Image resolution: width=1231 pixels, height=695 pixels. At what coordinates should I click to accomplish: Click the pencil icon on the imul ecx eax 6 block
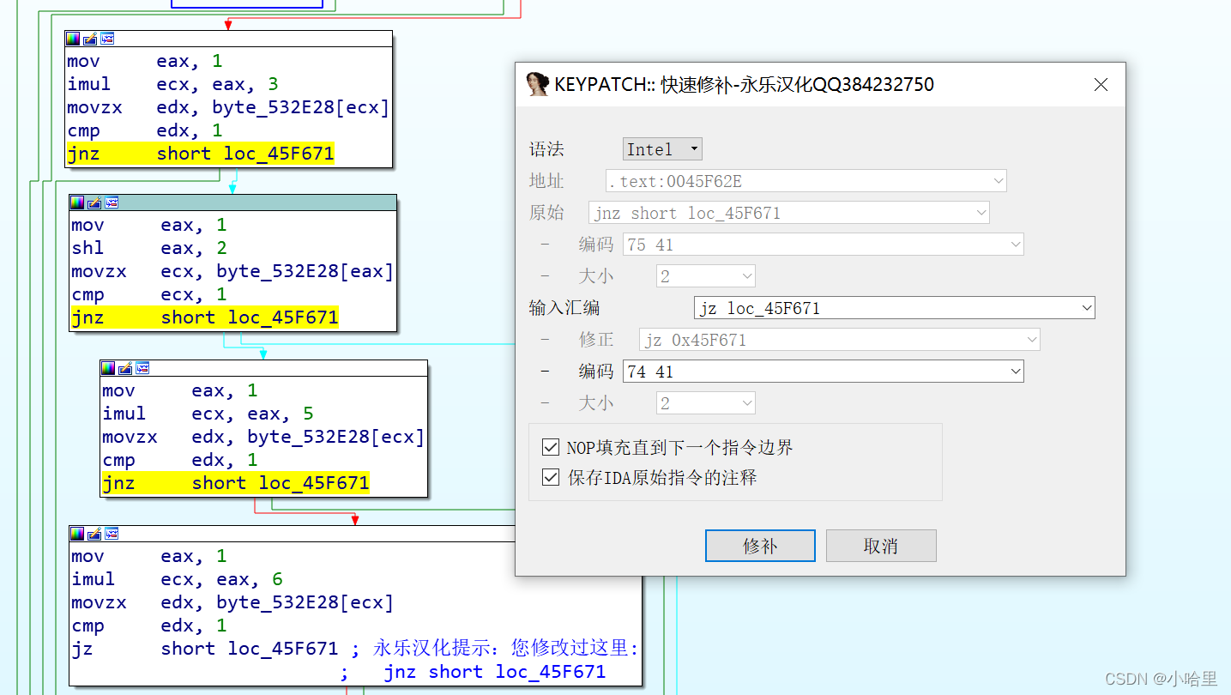coord(94,533)
